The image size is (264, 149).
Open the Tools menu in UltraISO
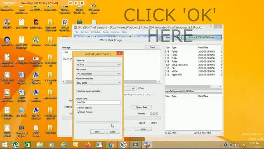coord(106,32)
